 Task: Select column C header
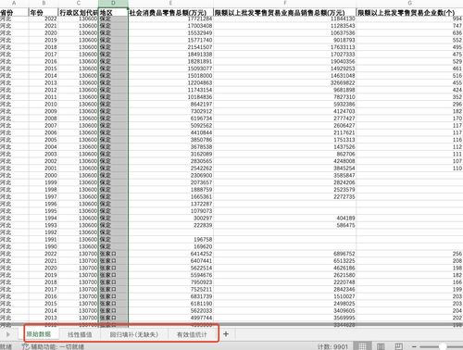[79, 3]
